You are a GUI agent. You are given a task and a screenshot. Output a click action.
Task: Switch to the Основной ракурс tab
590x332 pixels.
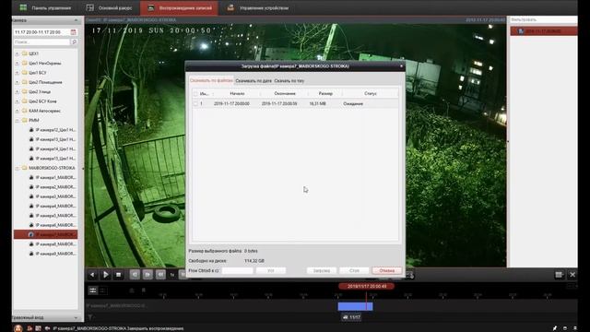point(109,7)
